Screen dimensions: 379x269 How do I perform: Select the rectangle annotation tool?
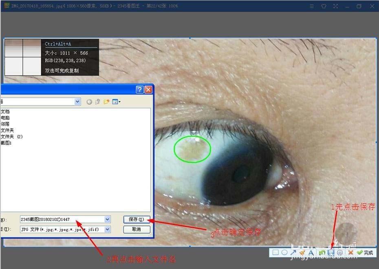click(275, 253)
